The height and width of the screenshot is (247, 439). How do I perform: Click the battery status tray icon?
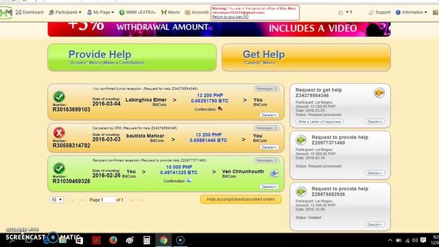[x=399, y=240]
